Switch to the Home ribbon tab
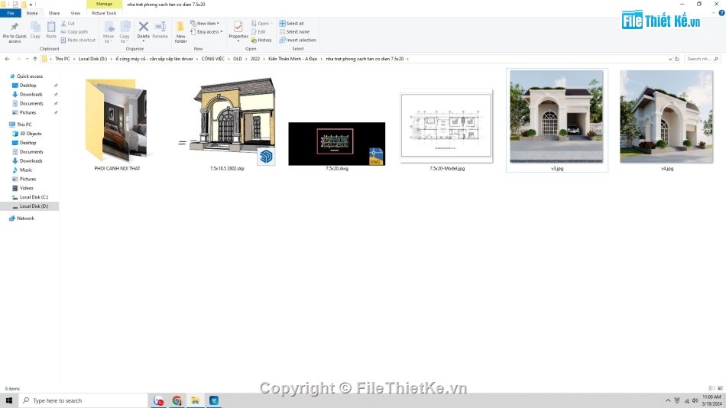The width and height of the screenshot is (726, 408). pyautogui.click(x=32, y=13)
